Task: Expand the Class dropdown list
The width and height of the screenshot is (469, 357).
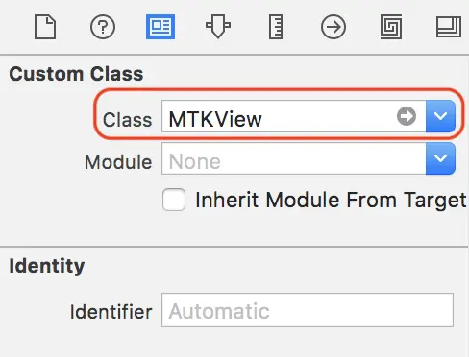Action: tap(440, 116)
